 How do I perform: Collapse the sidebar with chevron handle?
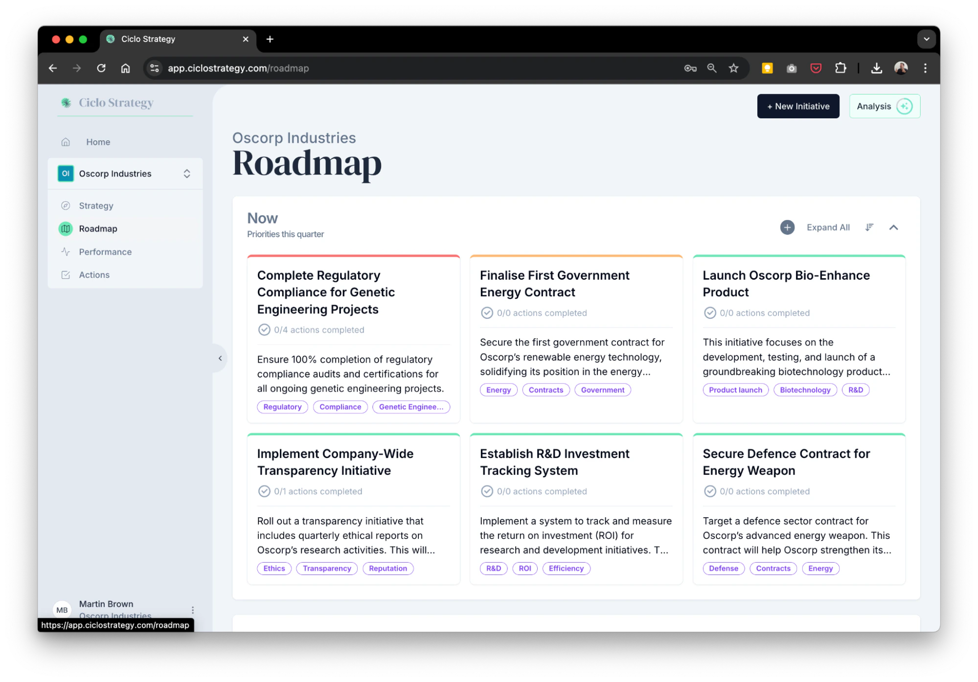pos(220,358)
